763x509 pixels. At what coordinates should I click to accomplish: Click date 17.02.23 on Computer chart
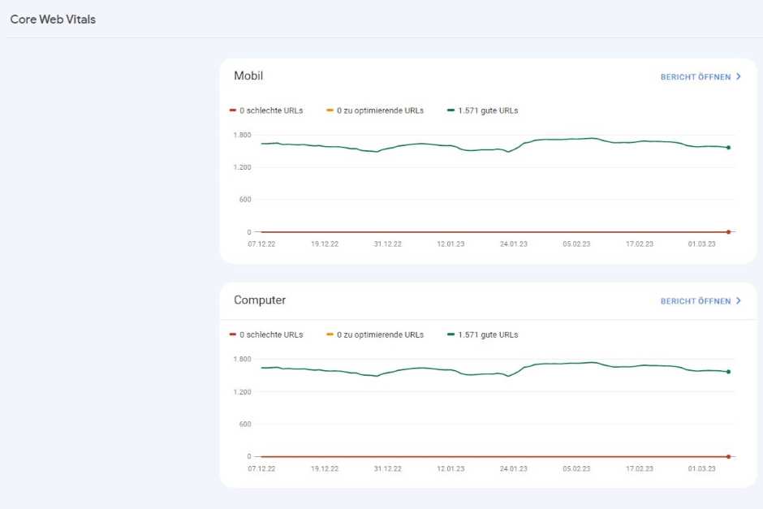click(x=640, y=468)
